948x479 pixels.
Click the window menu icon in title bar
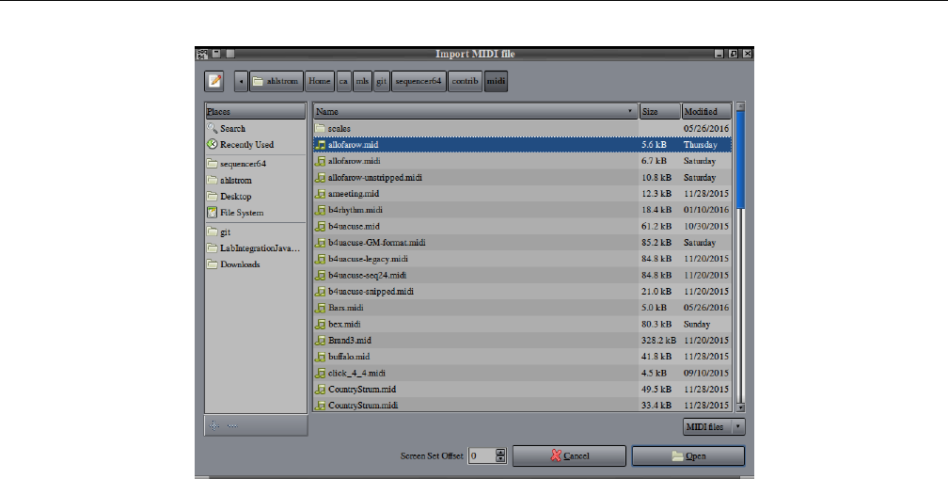(201, 54)
